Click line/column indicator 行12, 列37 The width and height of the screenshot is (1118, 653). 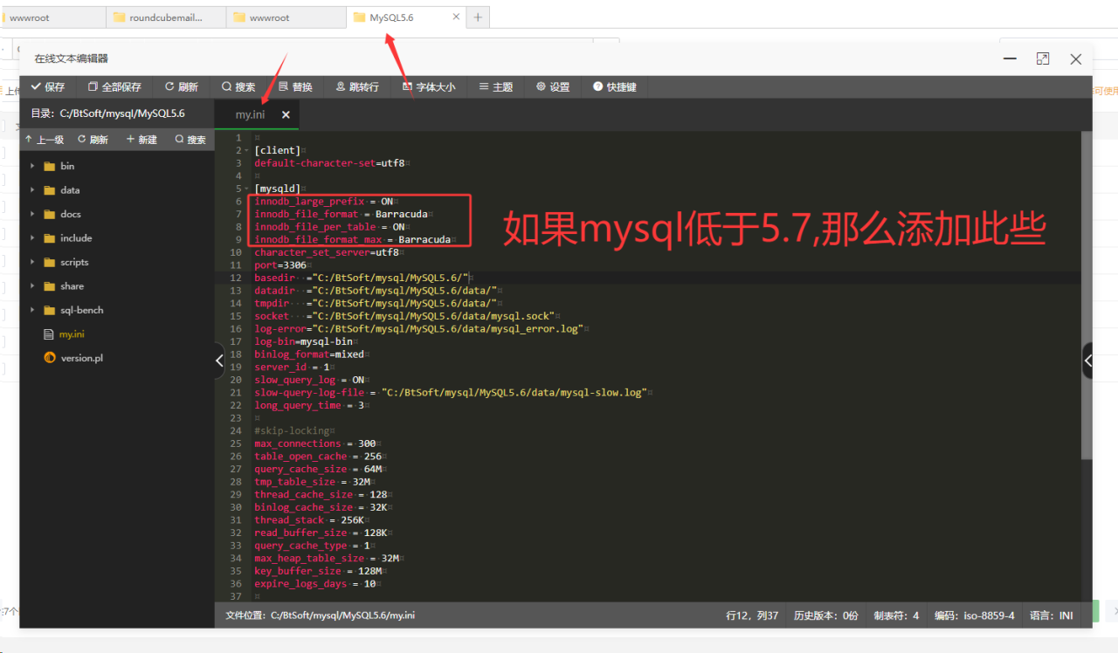click(x=752, y=615)
